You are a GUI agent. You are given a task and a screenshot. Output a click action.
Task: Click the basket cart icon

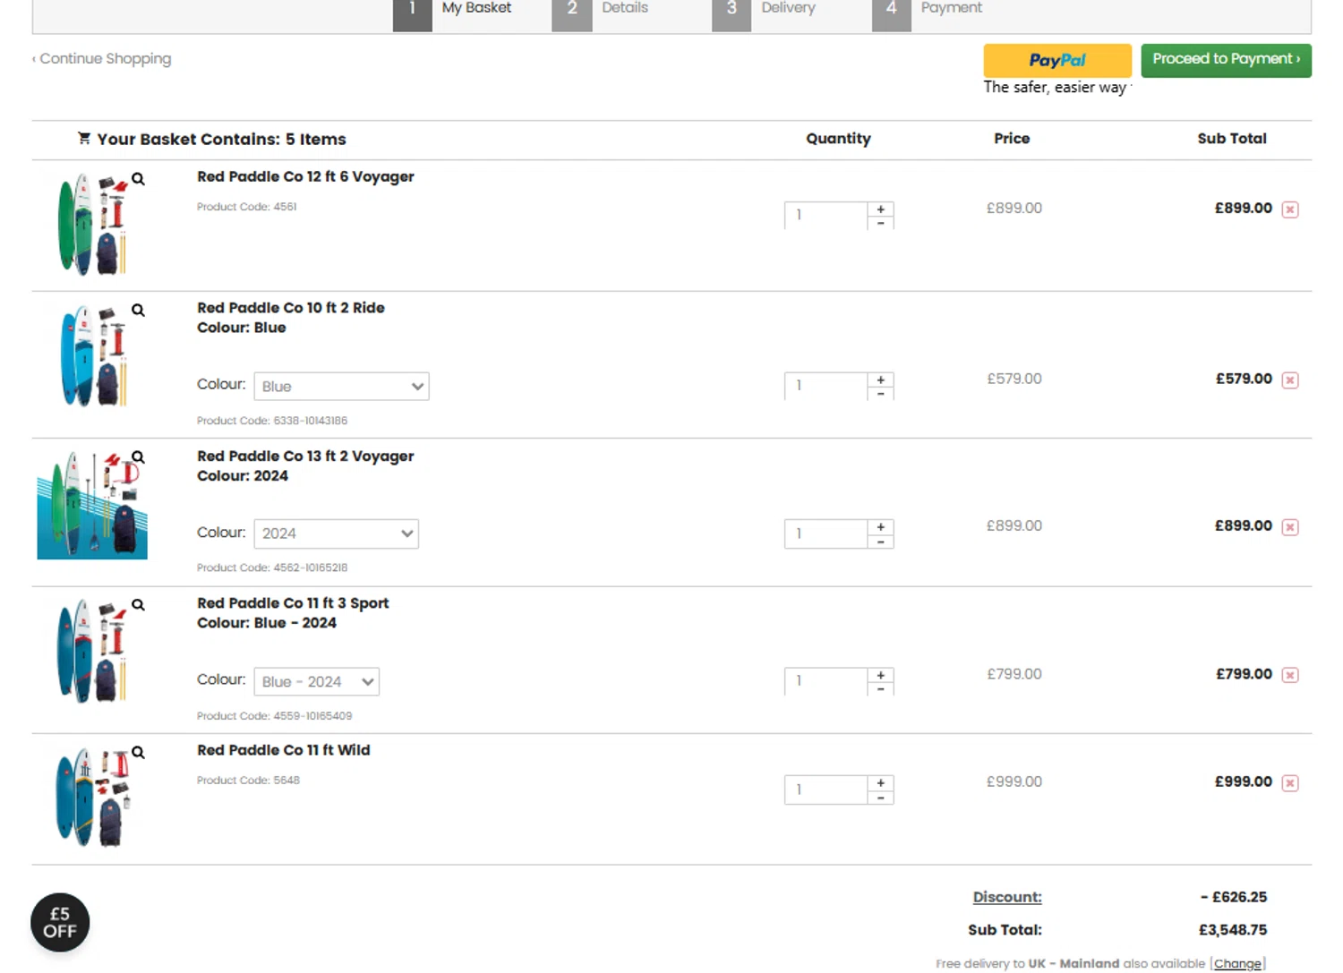click(84, 139)
